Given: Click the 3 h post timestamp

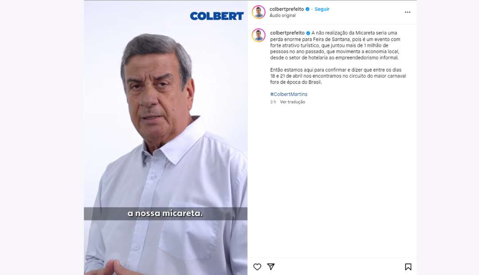Looking at the screenshot, I should (x=273, y=102).
